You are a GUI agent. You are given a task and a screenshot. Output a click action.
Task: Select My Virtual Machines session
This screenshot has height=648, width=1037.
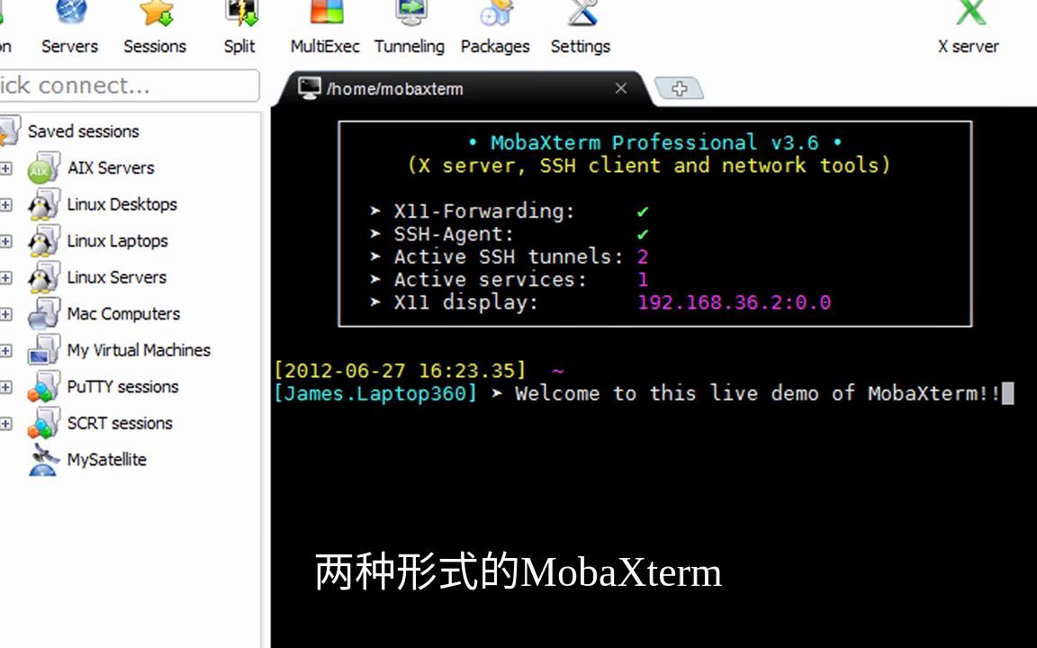pos(139,350)
